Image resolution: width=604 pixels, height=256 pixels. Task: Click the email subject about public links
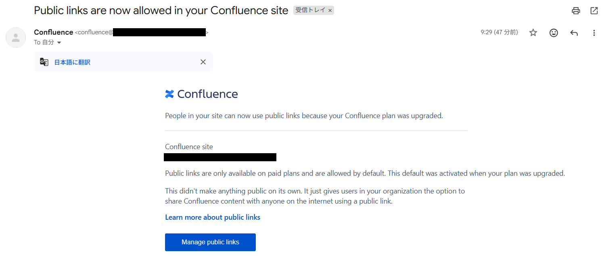161,10
